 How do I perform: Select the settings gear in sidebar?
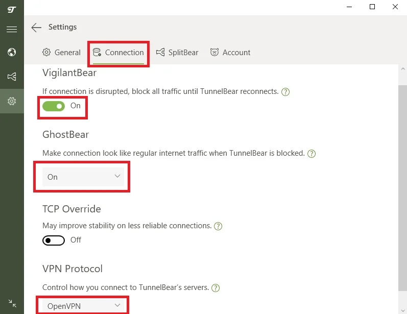tap(12, 101)
